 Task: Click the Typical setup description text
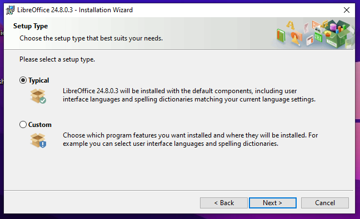[x=189, y=95]
